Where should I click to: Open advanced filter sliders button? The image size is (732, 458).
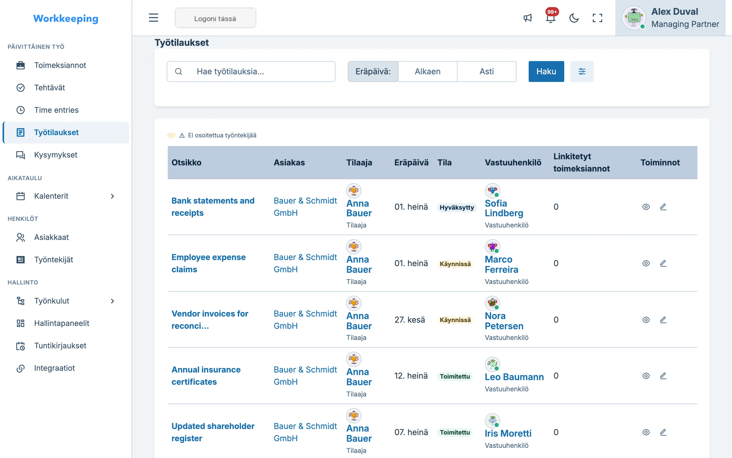(x=582, y=71)
